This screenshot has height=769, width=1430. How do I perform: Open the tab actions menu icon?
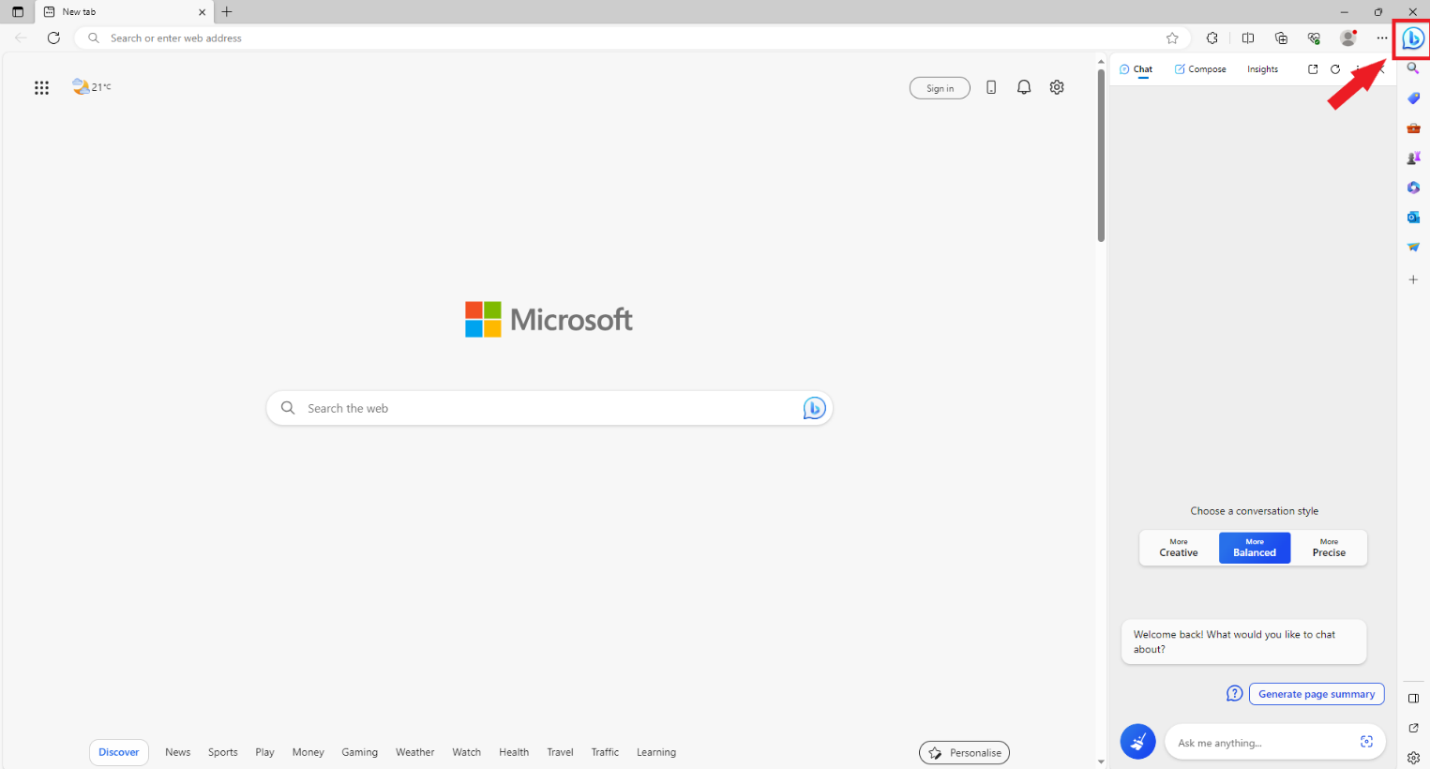pyautogui.click(x=18, y=12)
